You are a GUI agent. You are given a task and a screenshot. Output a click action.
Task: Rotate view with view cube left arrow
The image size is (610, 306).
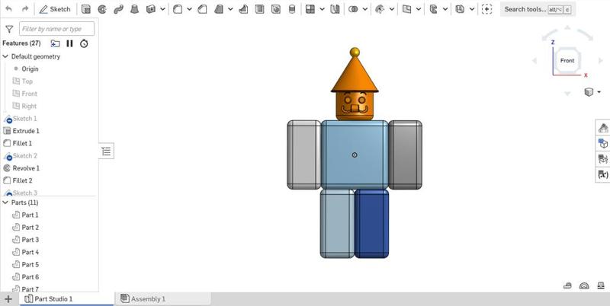point(535,61)
